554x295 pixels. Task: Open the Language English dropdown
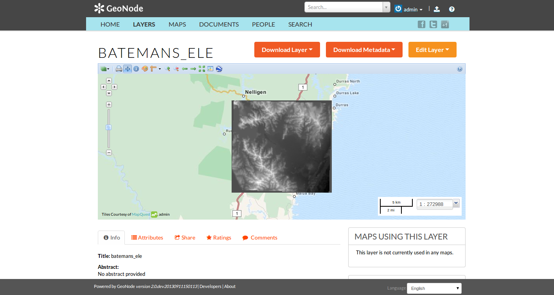click(x=434, y=288)
